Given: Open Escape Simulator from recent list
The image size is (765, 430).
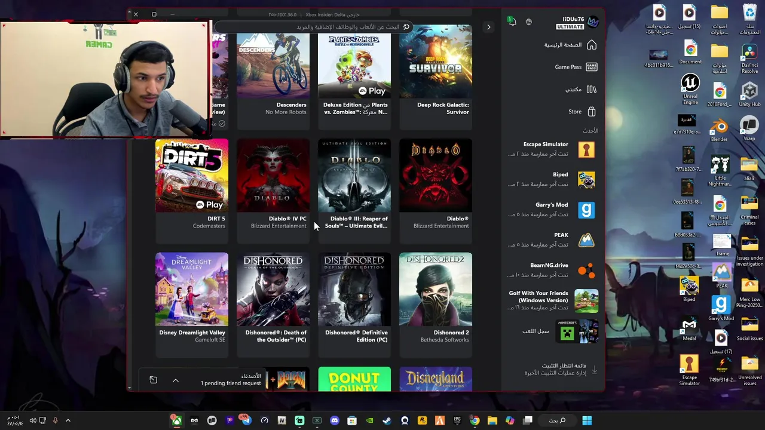Looking at the screenshot, I should point(552,149).
